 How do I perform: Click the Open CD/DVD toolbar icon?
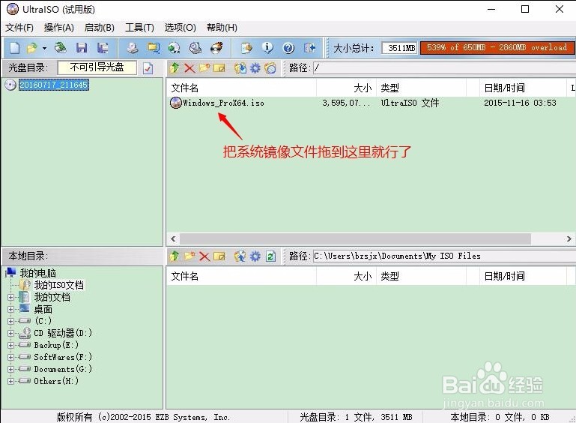[x=60, y=48]
